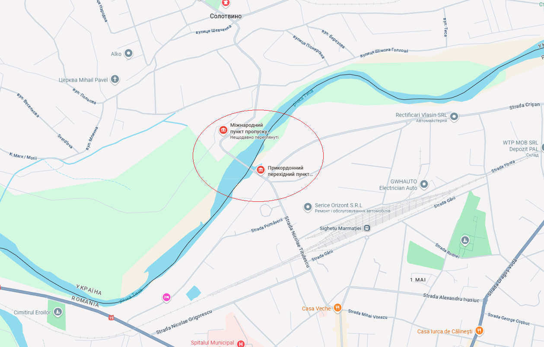Click the Прикордонний перехідний пункт red marker

point(261,170)
